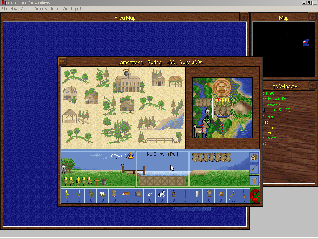Click the brown hills tile on colony map
The height and width of the screenshot is (239, 318).
coord(242,108)
